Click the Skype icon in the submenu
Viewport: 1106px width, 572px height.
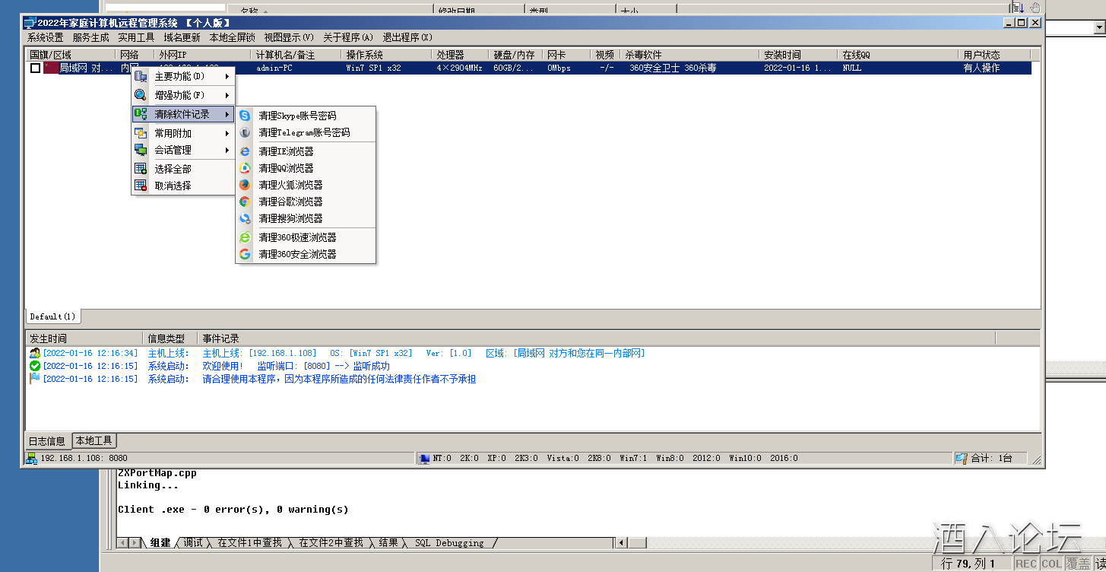[245, 116]
